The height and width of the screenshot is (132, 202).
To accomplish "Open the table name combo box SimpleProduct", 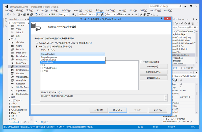I will [73, 54].
